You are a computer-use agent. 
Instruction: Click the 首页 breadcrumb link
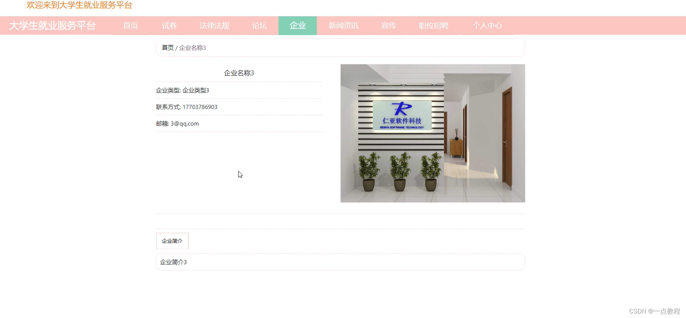coord(168,48)
